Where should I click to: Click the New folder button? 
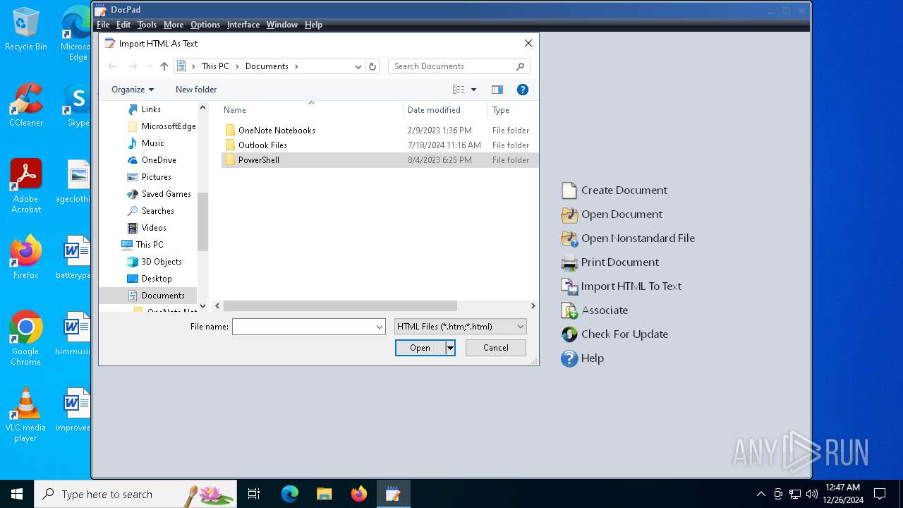[x=196, y=90]
